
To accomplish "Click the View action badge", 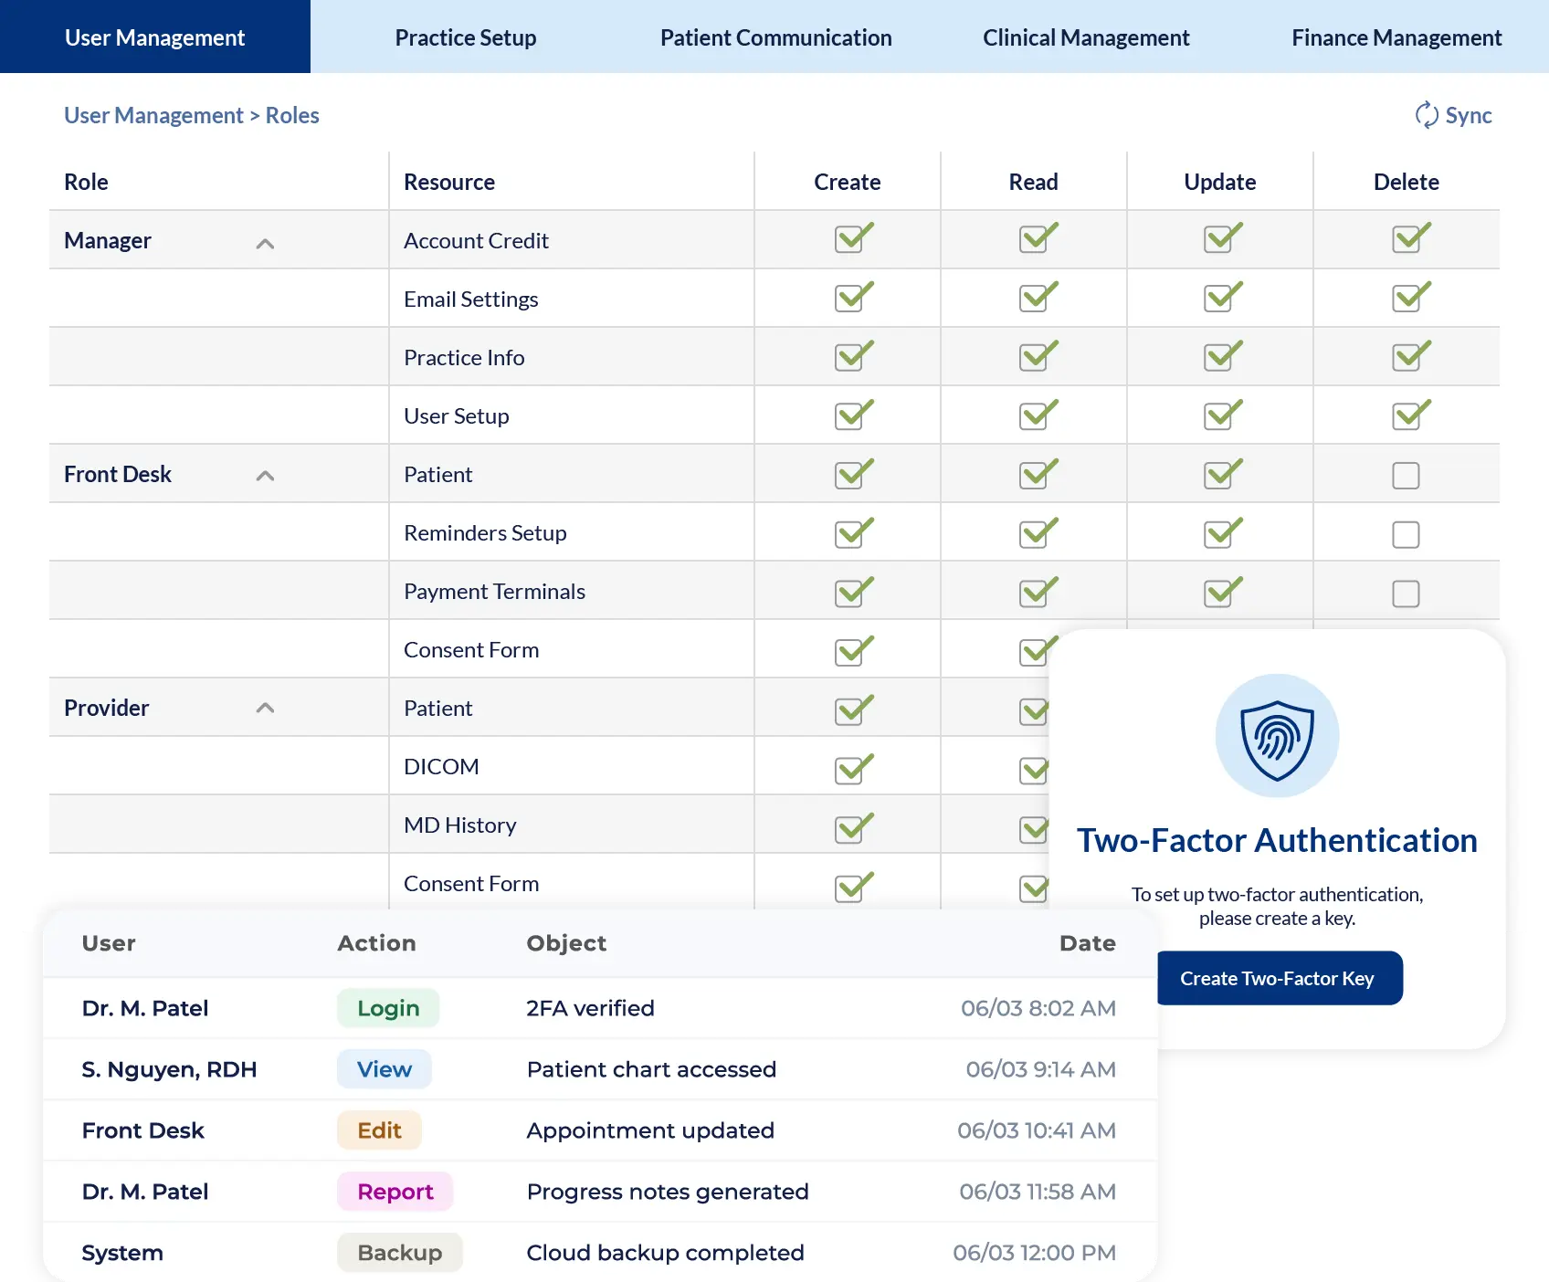I will coord(385,1069).
